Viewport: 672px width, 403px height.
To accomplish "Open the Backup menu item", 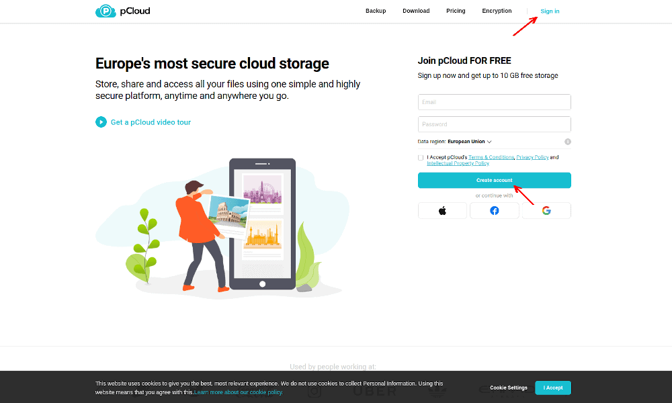I will pyautogui.click(x=376, y=11).
